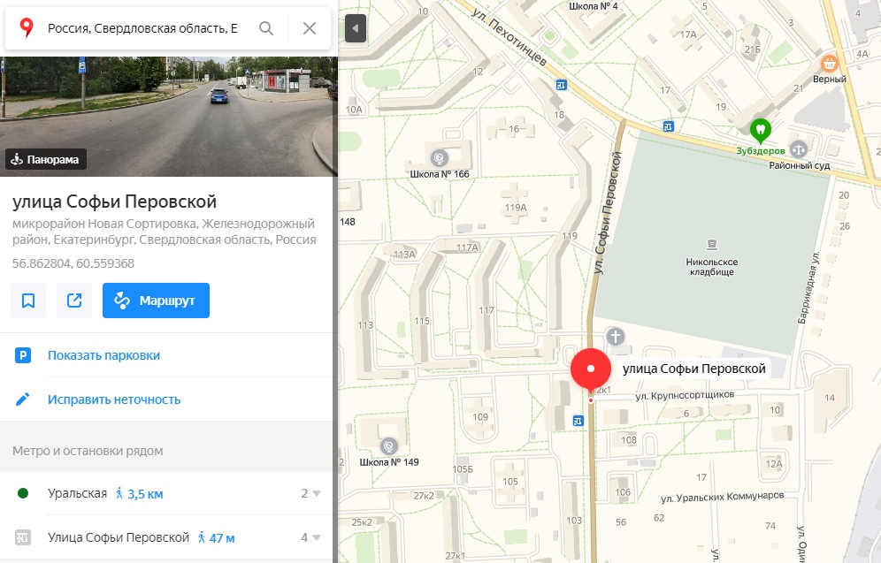
Task: Clear the search field with the X icon
Action: pyautogui.click(x=310, y=28)
